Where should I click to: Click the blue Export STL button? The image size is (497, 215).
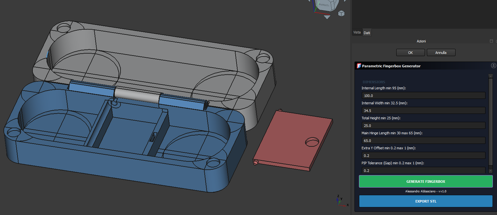426,201
